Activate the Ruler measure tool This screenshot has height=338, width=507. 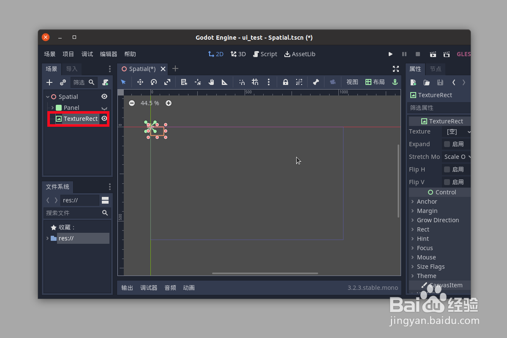(x=225, y=82)
